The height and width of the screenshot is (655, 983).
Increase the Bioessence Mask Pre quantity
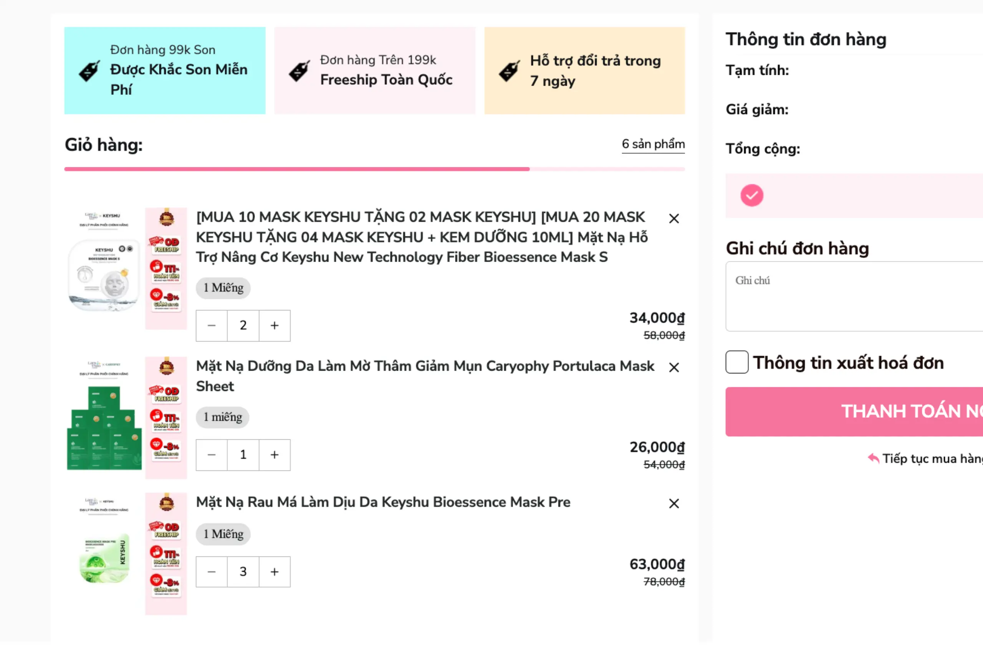[274, 571]
